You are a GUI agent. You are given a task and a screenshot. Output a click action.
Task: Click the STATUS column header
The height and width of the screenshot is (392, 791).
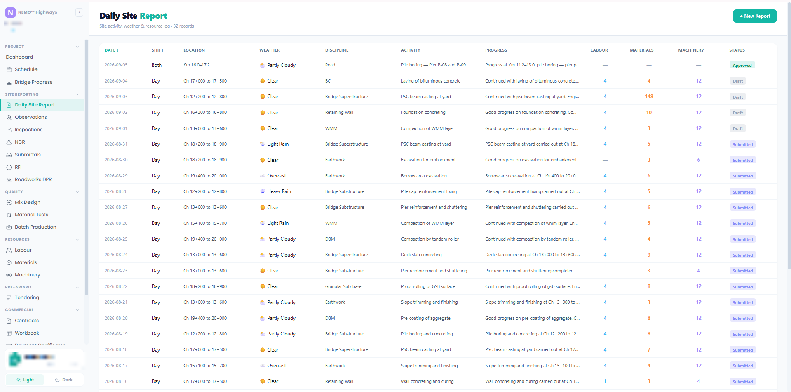coord(737,50)
